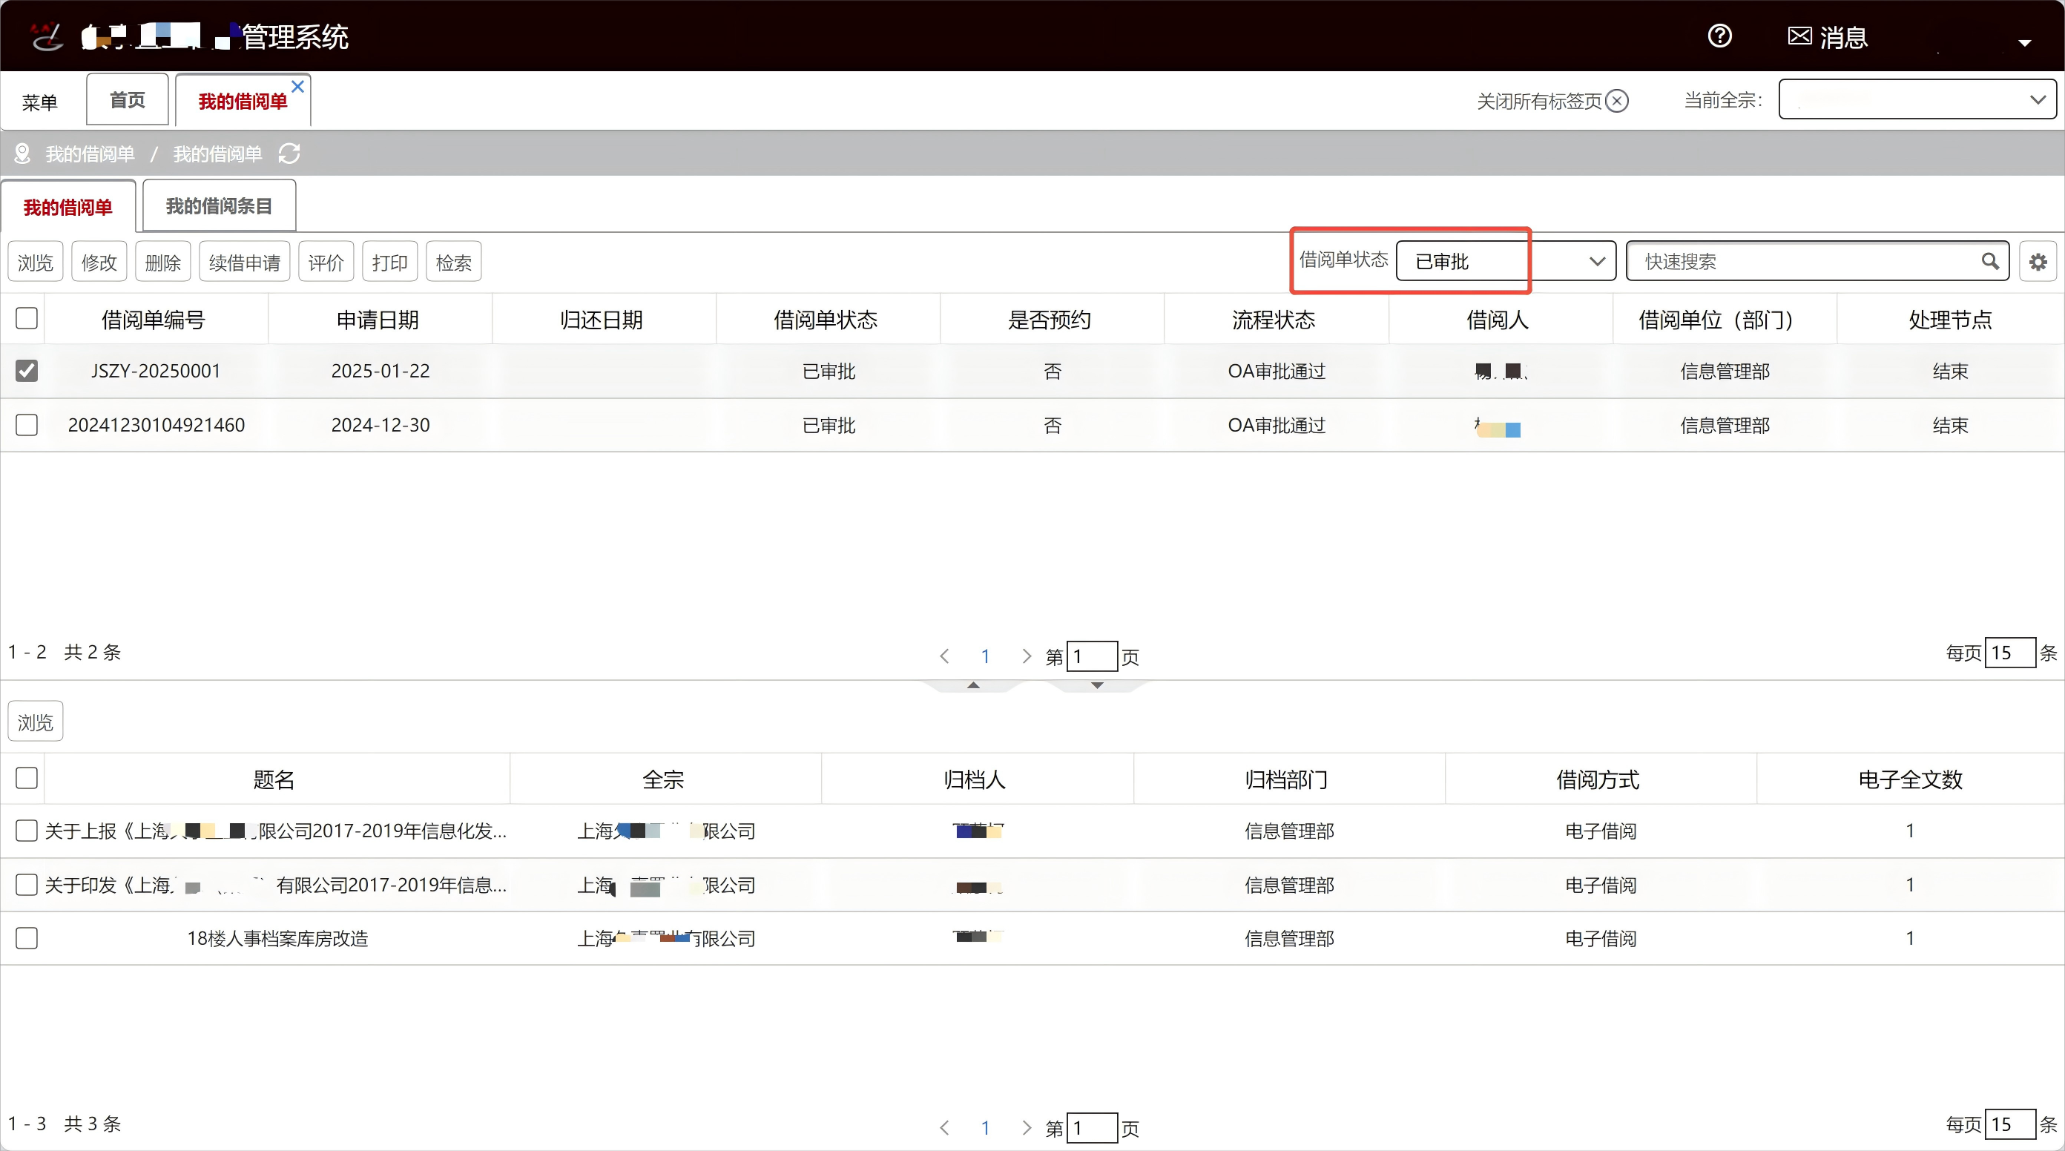Check the 20241230104921460 row checkbox
The width and height of the screenshot is (2065, 1151).
click(x=27, y=424)
